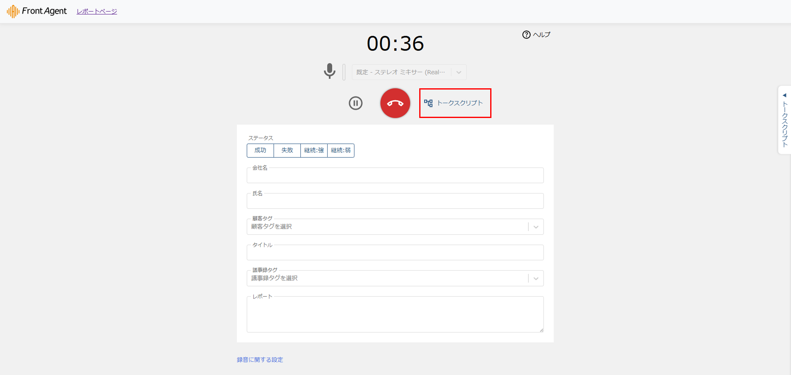Screen dimensions: 791x375
Task: Open the microphone device dropdown
Action: (x=458, y=72)
